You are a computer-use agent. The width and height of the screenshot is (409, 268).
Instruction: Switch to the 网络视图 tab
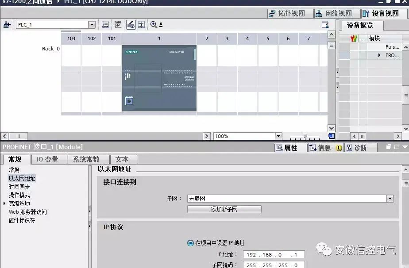(x=338, y=13)
